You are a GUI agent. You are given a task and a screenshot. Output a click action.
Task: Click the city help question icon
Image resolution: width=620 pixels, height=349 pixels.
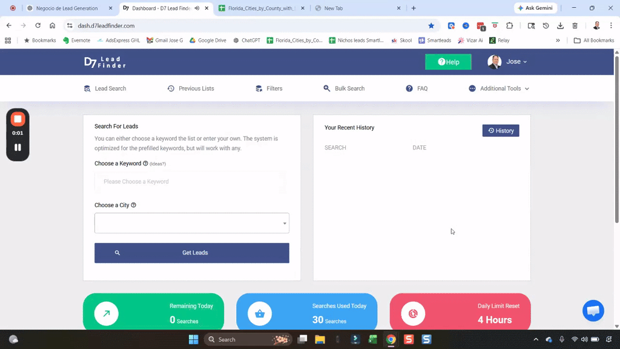tap(134, 205)
